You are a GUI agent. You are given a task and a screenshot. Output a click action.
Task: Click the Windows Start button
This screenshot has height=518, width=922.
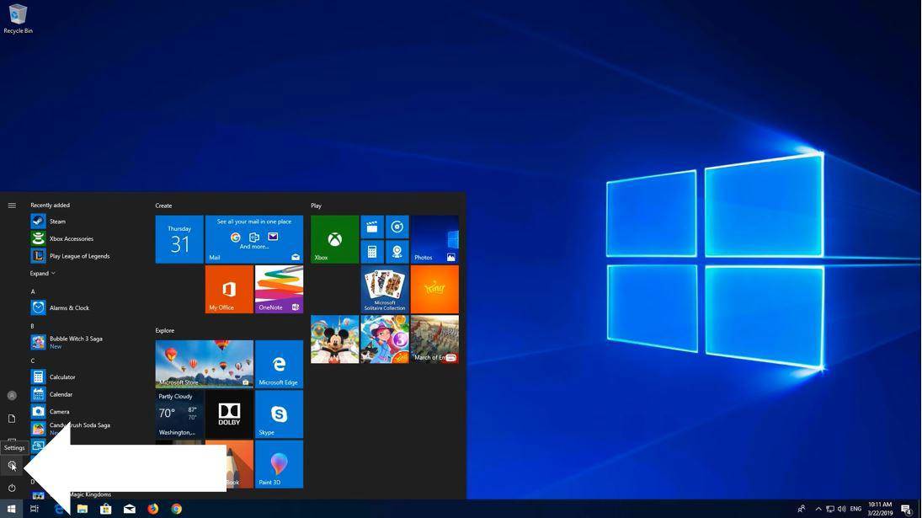pyautogui.click(x=12, y=509)
